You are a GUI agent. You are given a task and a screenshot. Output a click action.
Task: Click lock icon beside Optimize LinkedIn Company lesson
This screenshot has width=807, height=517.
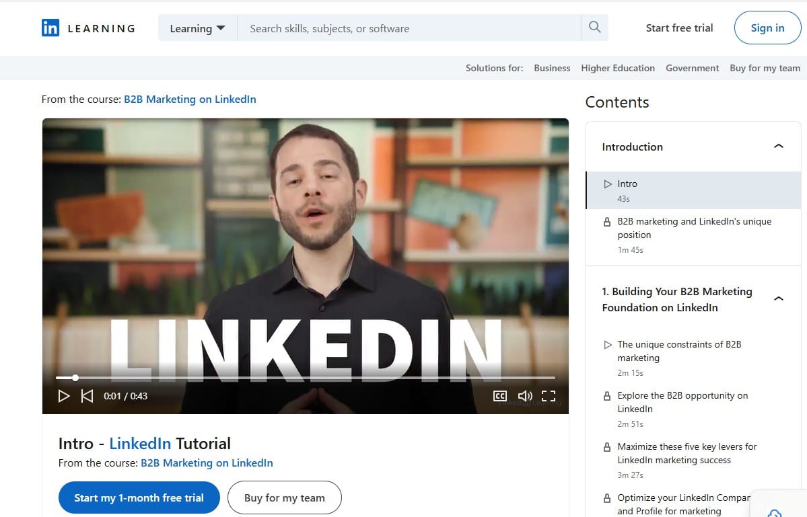click(607, 498)
